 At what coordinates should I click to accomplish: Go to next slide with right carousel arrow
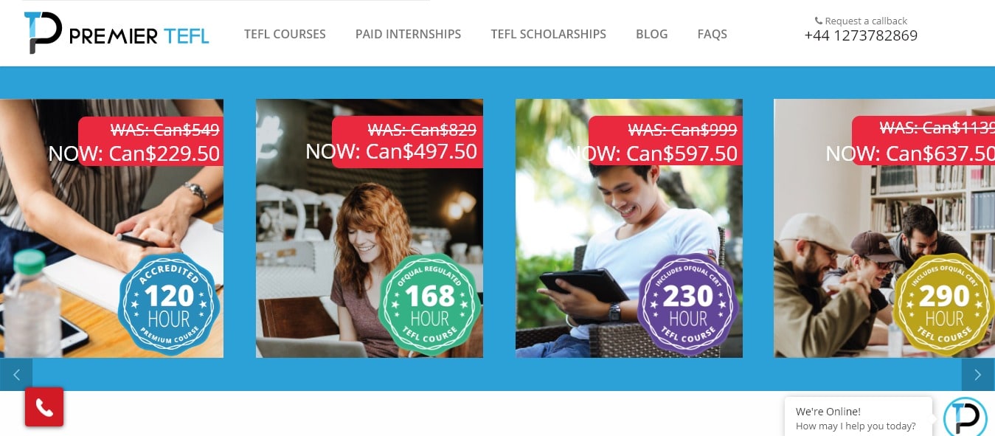(x=978, y=375)
